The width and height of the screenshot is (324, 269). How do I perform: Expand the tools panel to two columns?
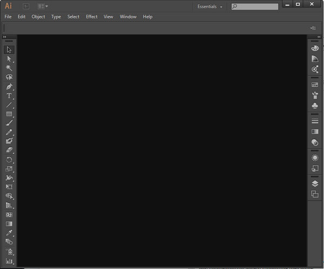click(x=5, y=37)
